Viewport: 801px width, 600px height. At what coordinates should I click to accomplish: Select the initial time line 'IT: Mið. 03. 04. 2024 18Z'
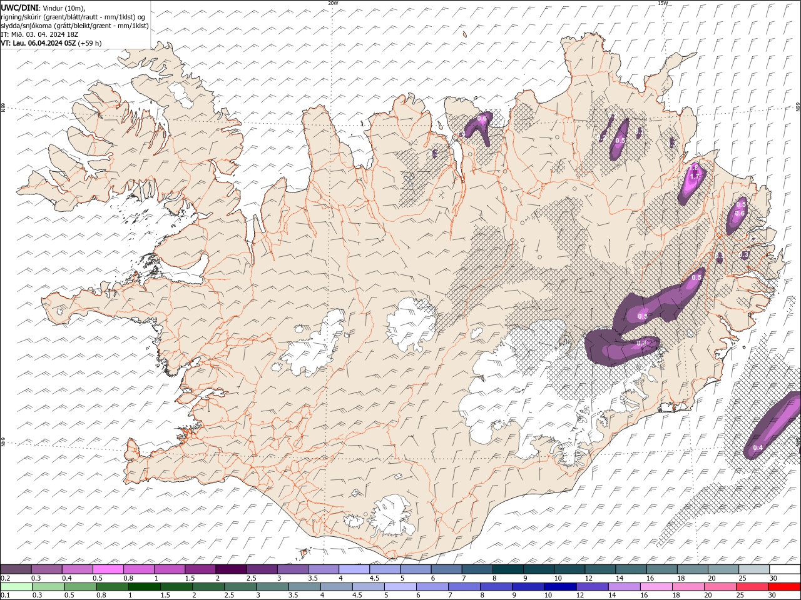pyautogui.click(x=39, y=34)
